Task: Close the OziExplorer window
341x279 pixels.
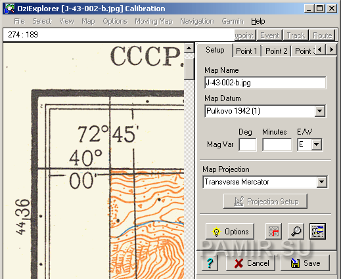Action: tap(332, 9)
